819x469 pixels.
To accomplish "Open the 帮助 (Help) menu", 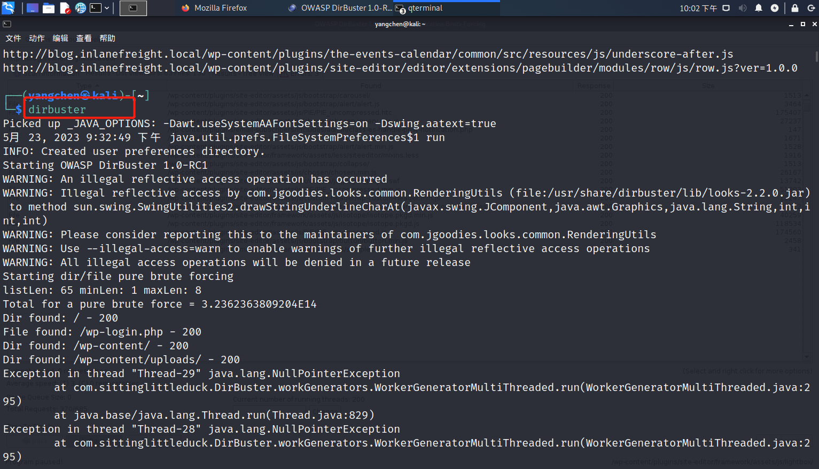I will (107, 38).
